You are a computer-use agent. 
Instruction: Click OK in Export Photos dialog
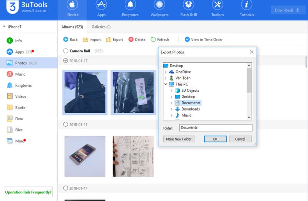click(x=215, y=139)
